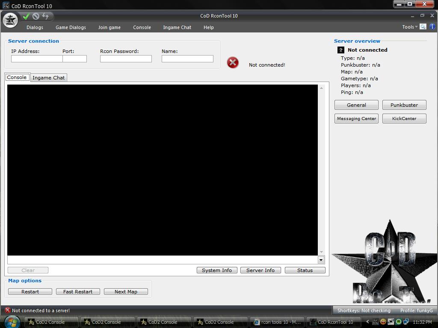Screen dimensions: 438x328
Task: Open the Console menu item
Action: (142, 27)
